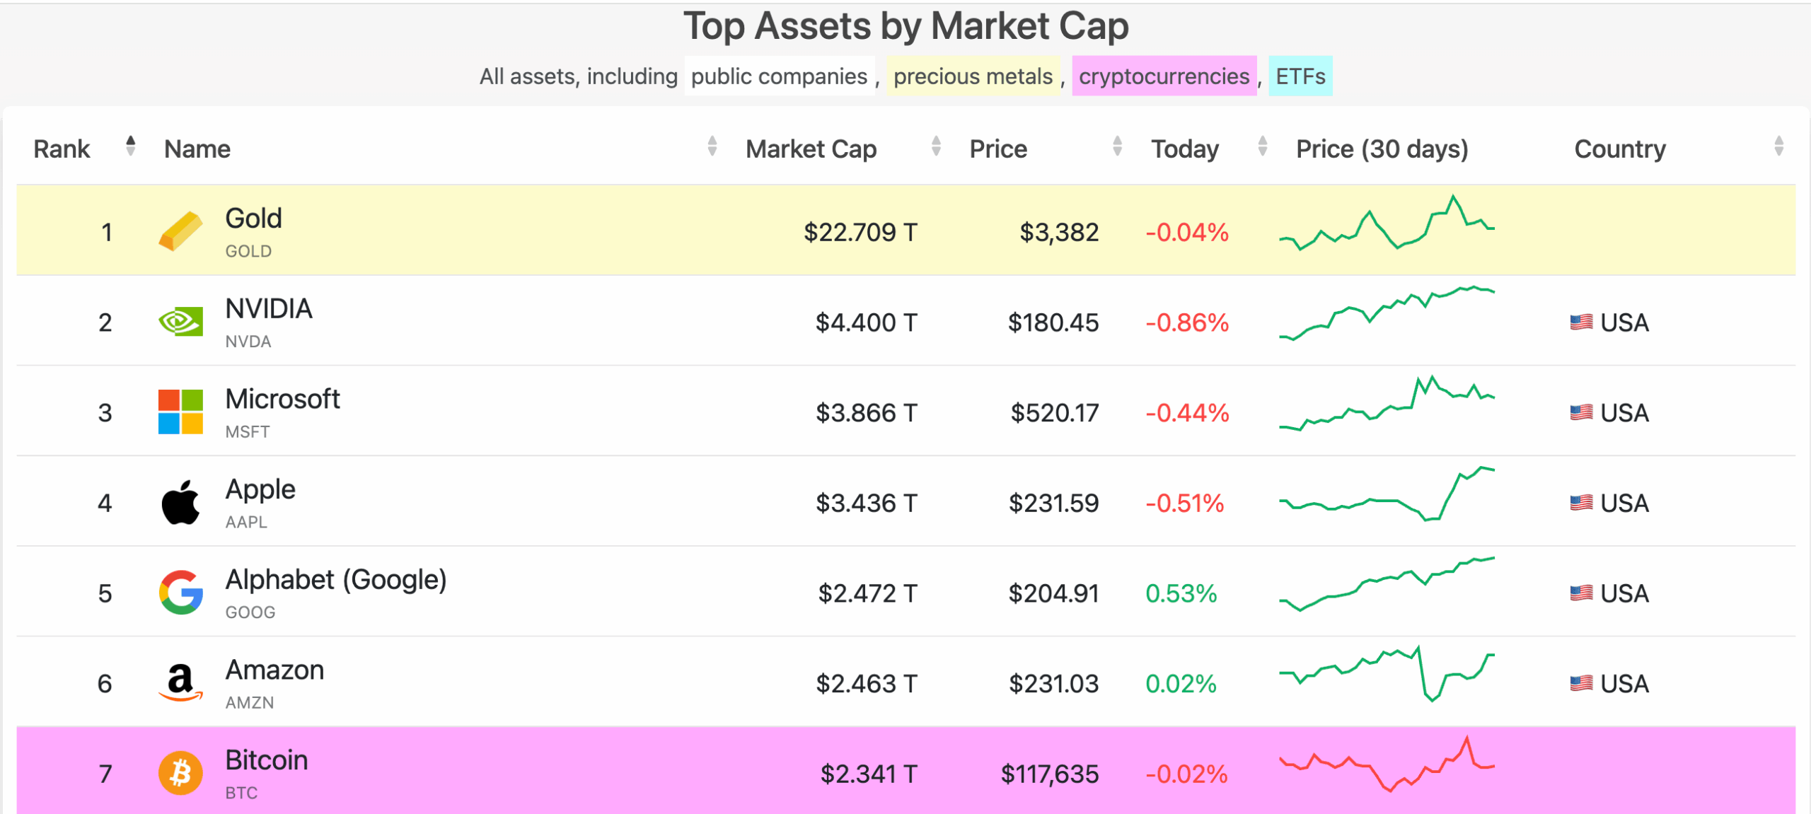View Apple 30-day price chart
Image resolution: width=1811 pixels, height=814 pixels.
pyautogui.click(x=1387, y=494)
